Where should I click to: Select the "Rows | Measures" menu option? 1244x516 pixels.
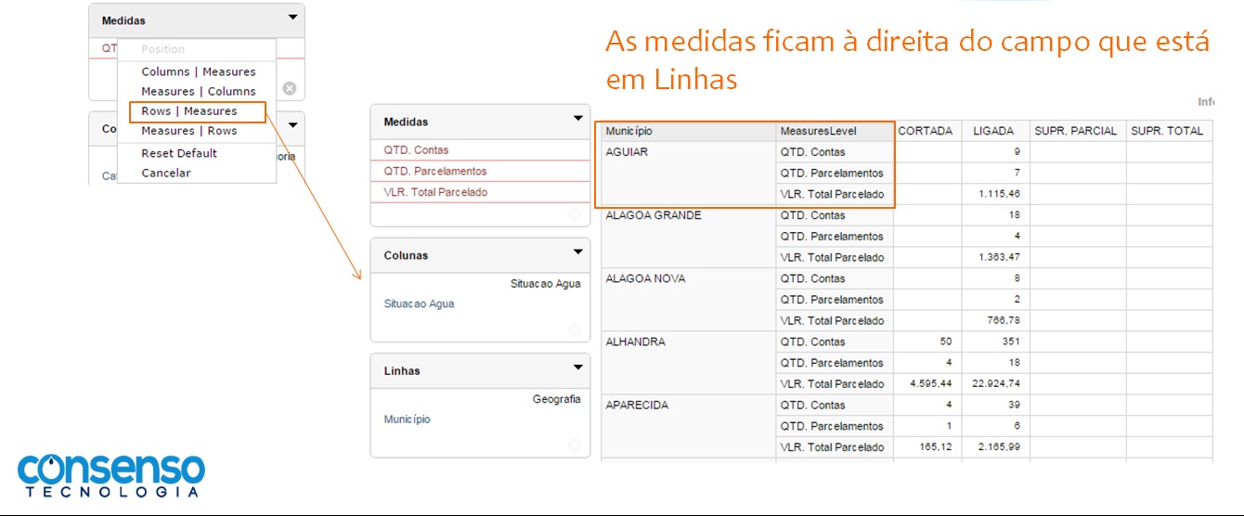188,111
